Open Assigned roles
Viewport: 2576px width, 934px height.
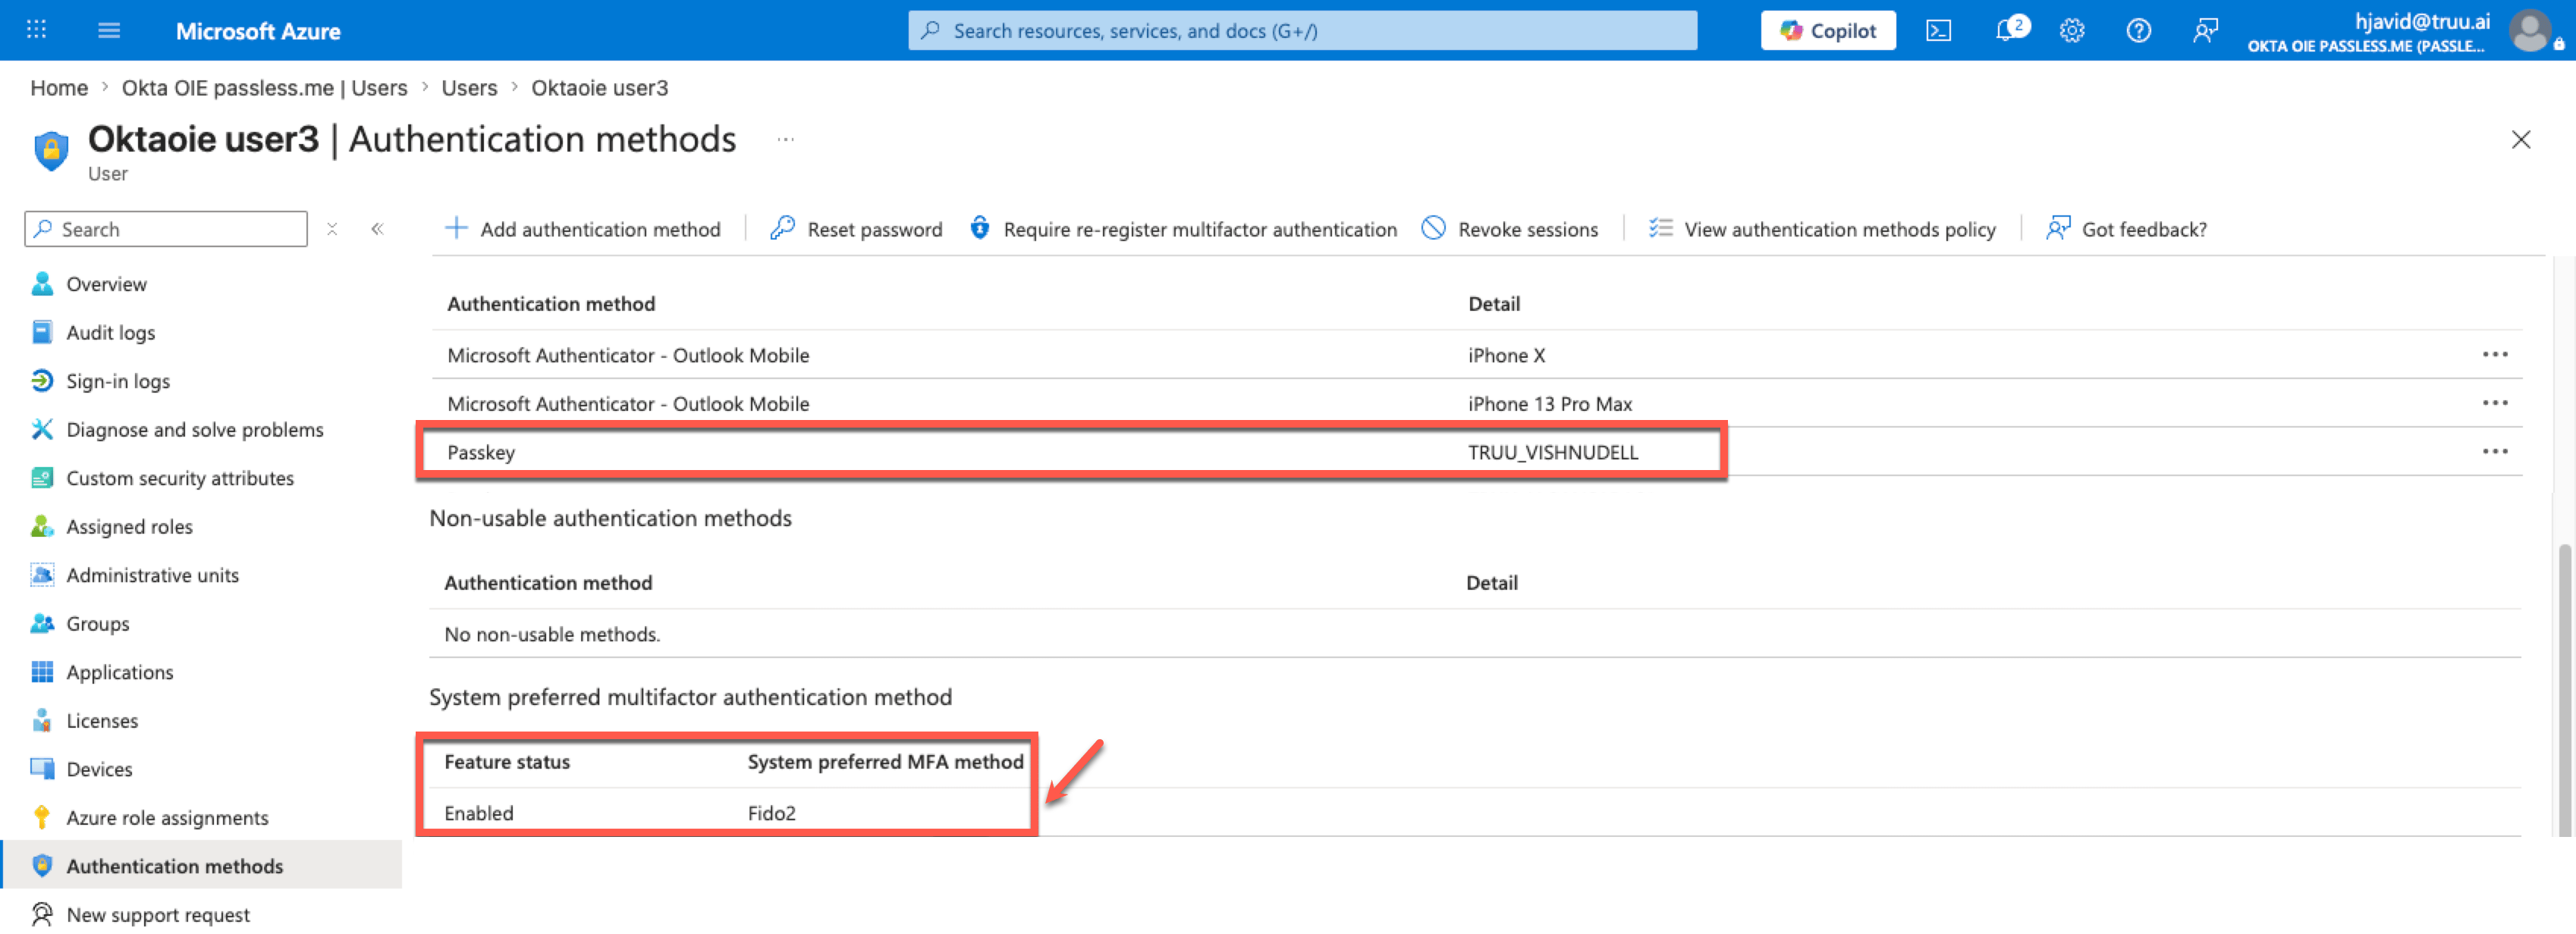129,526
